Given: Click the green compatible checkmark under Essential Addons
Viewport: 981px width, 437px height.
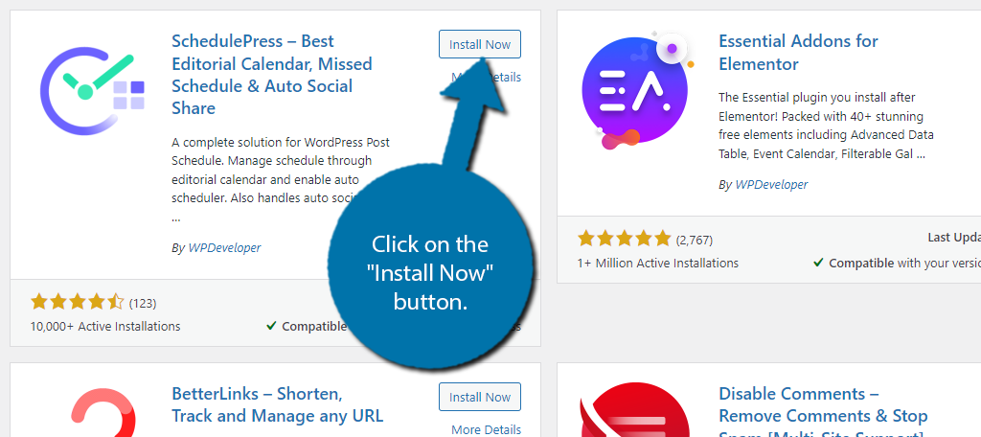Looking at the screenshot, I should click(818, 263).
